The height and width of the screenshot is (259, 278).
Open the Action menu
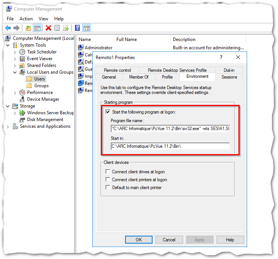(x=26, y=19)
